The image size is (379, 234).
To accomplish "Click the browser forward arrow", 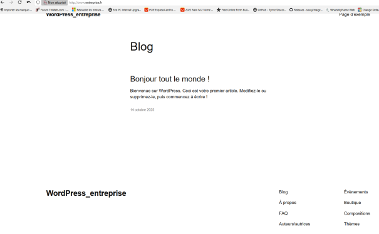I will (x=11, y=2).
